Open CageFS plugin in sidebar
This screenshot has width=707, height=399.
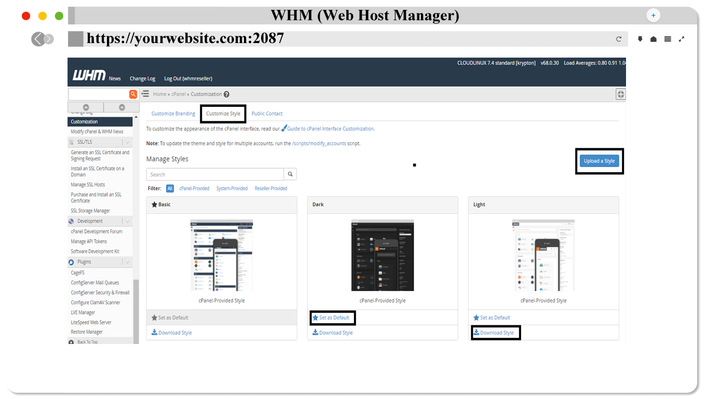click(77, 273)
